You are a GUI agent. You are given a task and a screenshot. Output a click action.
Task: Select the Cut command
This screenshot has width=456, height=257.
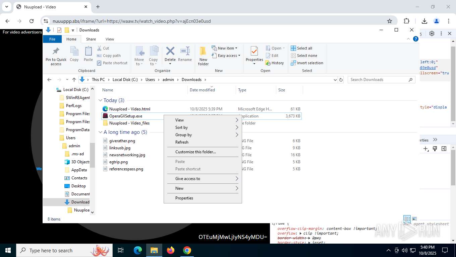click(x=103, y=48)
